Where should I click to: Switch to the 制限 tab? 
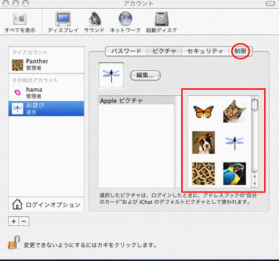coord(241,51)
